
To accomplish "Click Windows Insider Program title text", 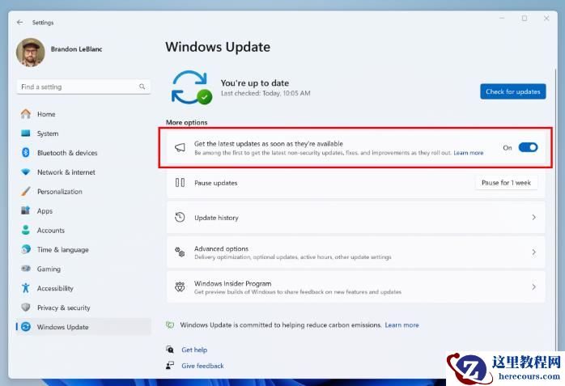I will click(x=233, y=283).
